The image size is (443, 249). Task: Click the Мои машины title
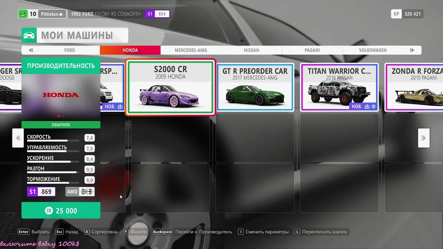[x=77, y=35]
